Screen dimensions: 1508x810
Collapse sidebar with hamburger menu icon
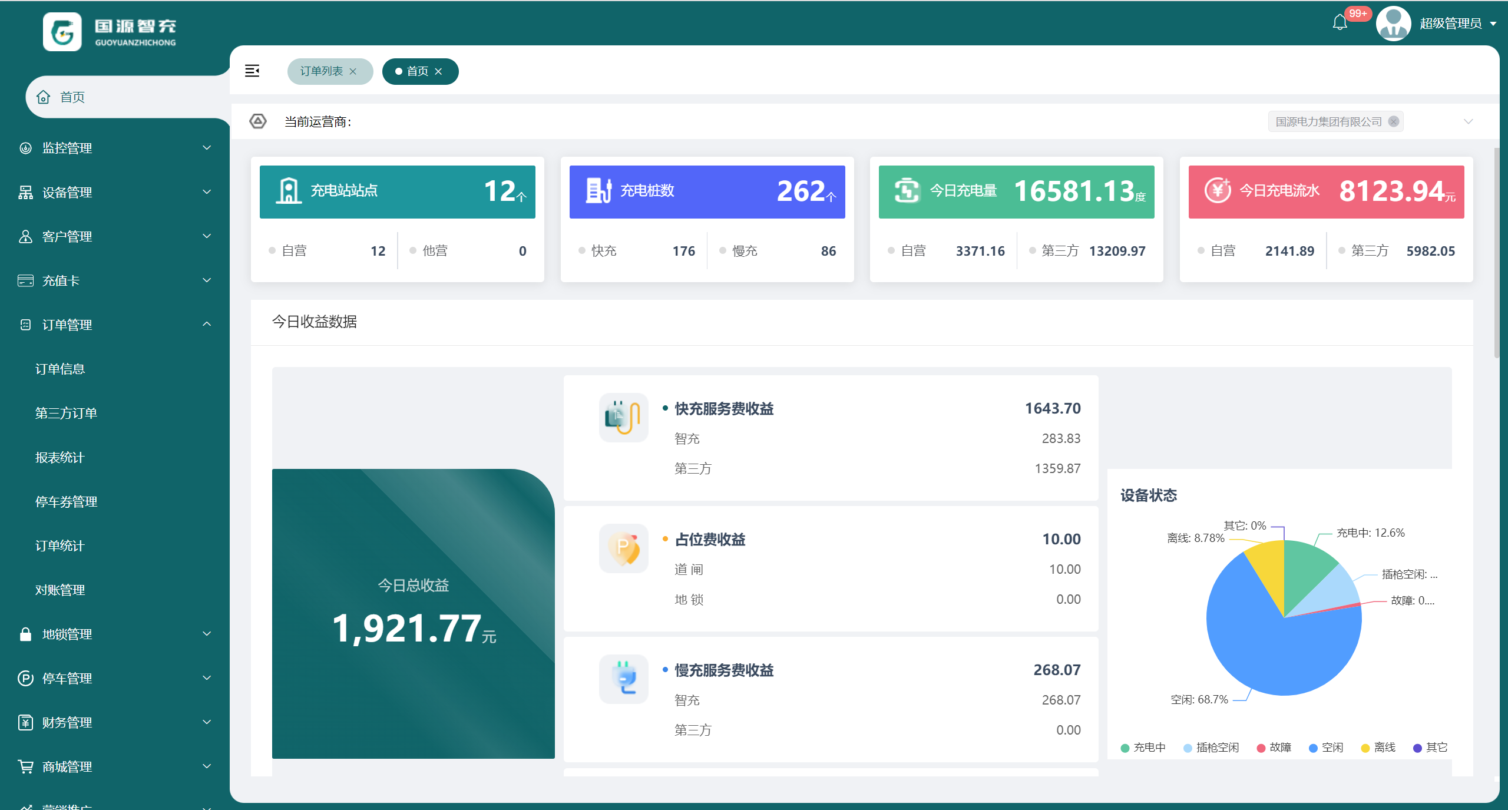pos(252,71)
